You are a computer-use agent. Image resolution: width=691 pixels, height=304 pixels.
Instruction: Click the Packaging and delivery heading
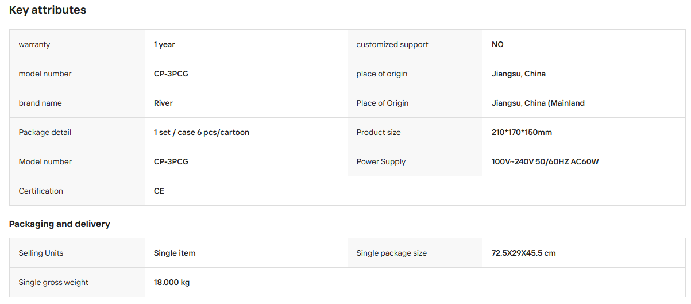coord(60,224)
